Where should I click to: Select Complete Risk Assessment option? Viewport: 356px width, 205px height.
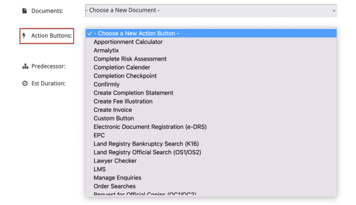130,59
